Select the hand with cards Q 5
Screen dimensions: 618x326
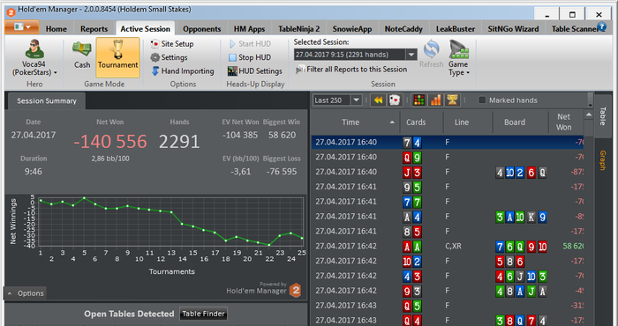click(448, 306)
